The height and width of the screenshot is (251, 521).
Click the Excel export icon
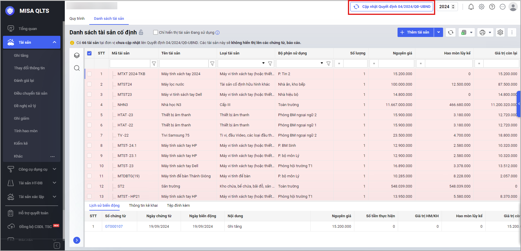point(464,32)
